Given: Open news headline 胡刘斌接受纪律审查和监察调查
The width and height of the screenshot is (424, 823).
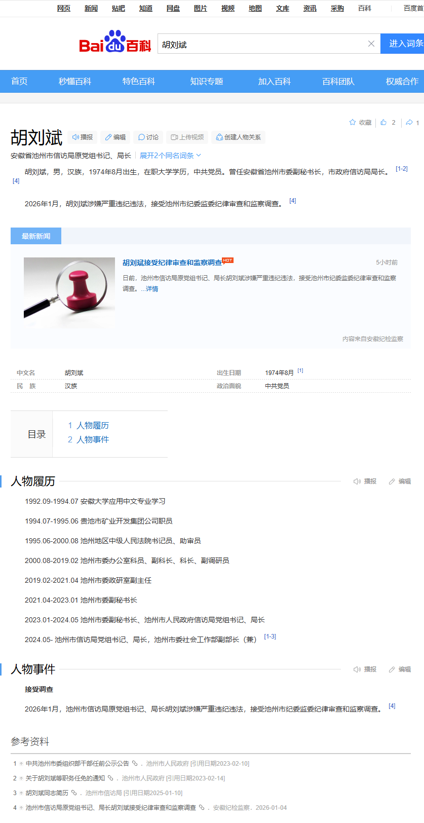Looking at the screenshot, I should click(172, 263).
